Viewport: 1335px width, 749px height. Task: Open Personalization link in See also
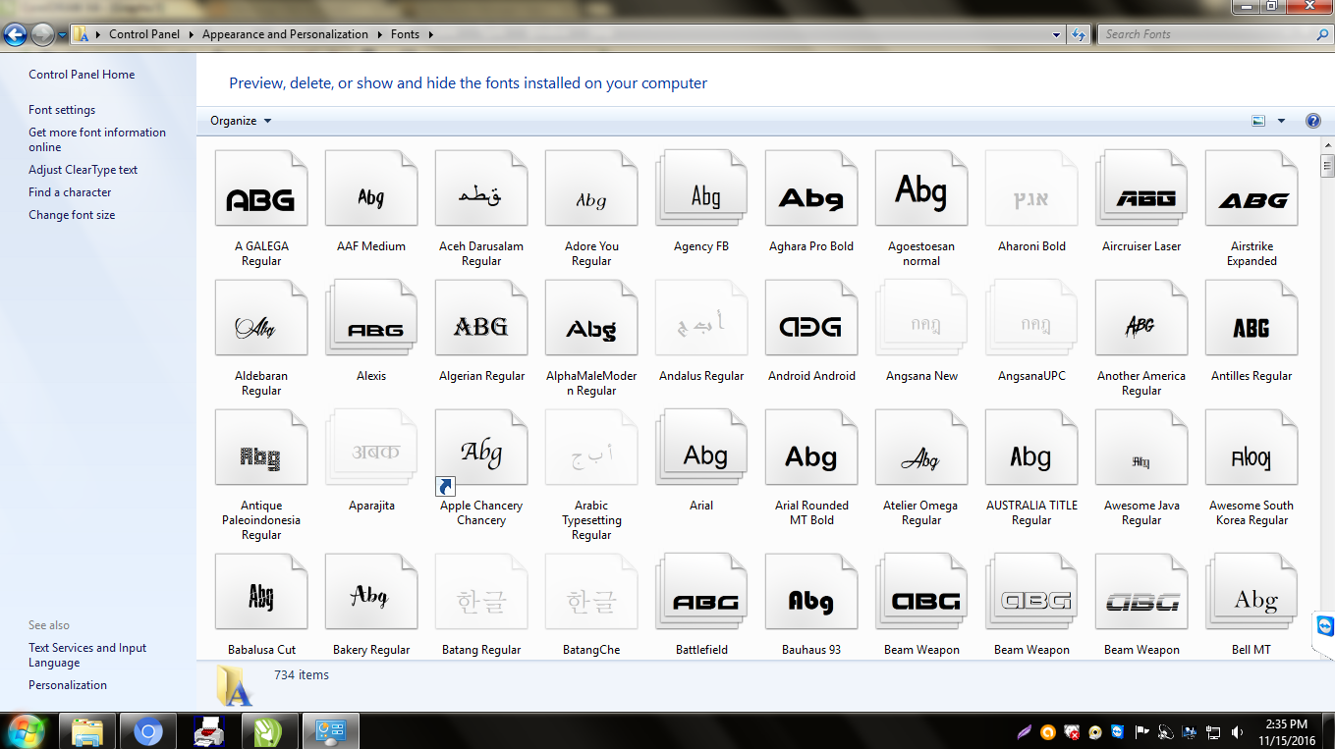[68, 685]
